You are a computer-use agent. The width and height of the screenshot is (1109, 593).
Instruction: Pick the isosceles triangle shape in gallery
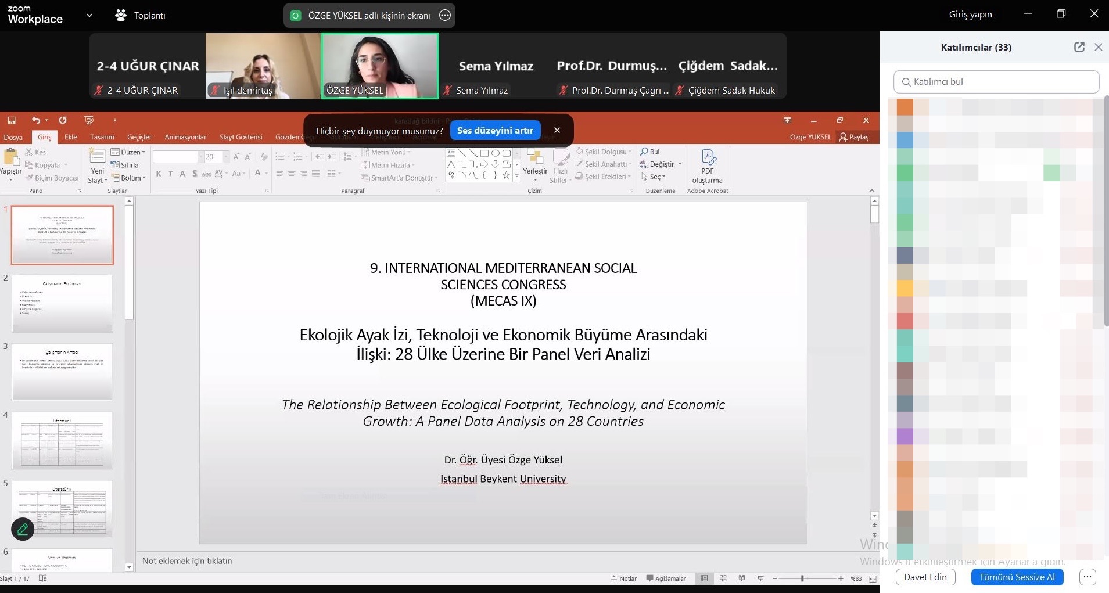[451, 164]
